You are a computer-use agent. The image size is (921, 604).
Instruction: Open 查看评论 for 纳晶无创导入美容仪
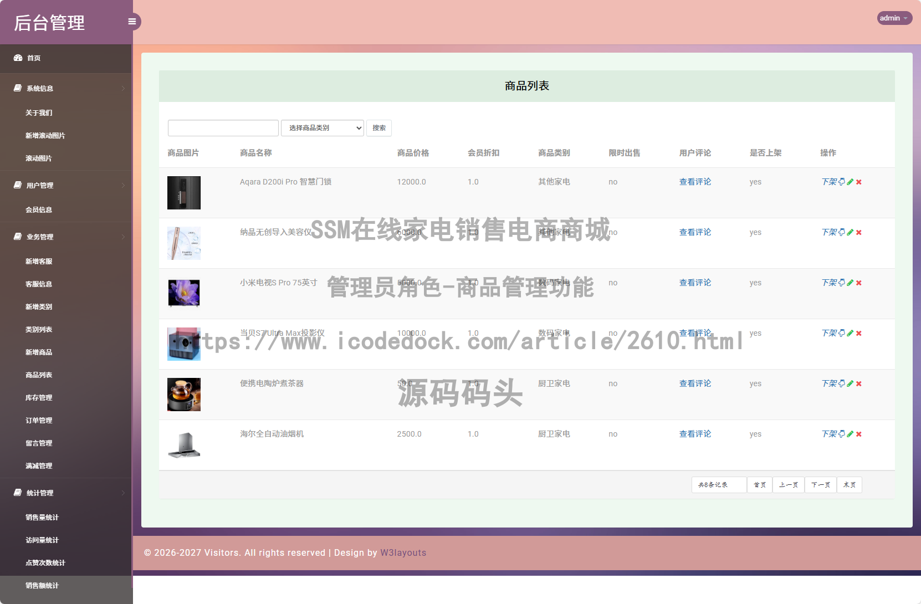click(695, 232)
